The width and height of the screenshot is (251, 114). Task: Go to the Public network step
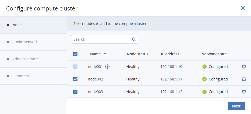point(25,42)
